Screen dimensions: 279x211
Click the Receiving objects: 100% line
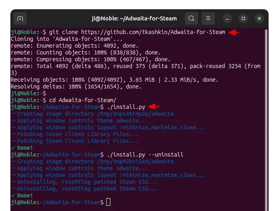[114, 80]
